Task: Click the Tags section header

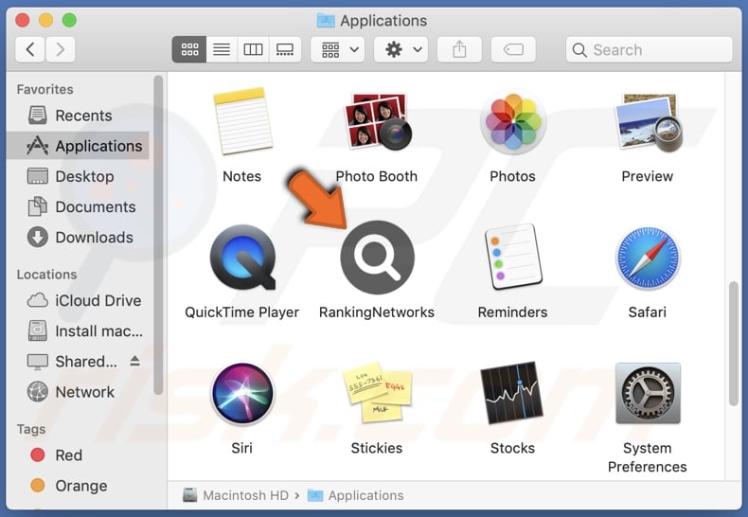Action: (31, 429)
